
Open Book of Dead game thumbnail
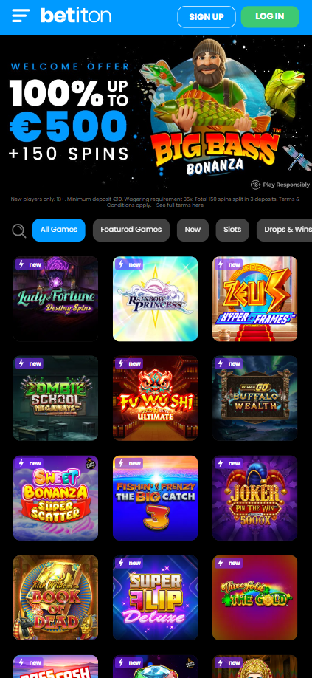click(55, 597)
